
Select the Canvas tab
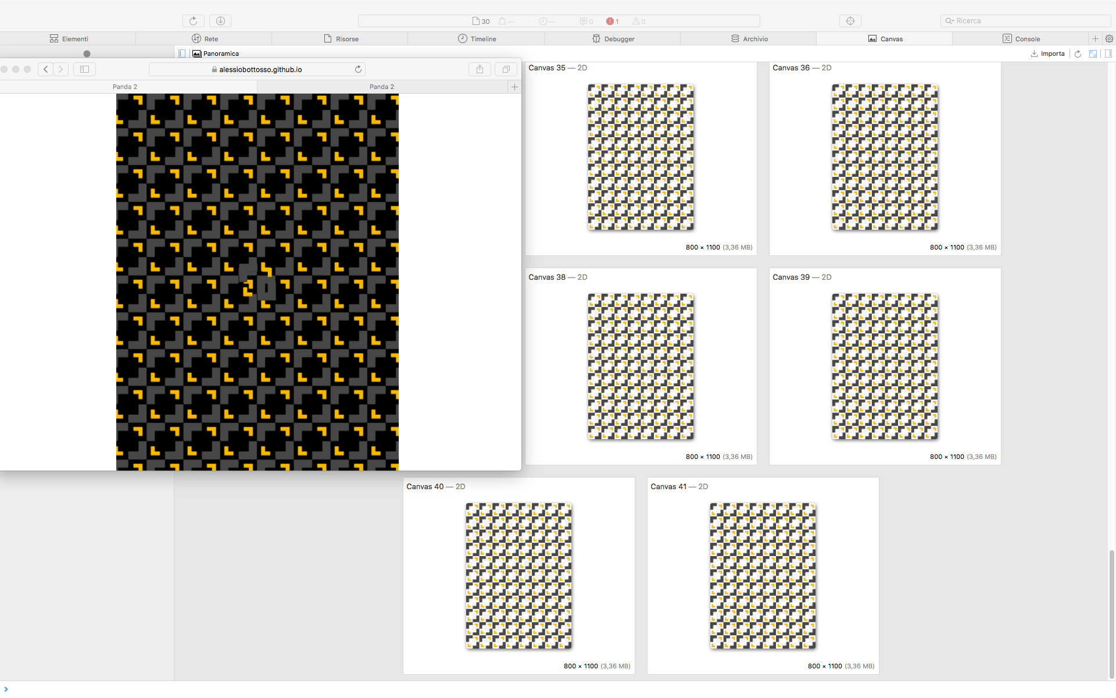coord(884,39)
